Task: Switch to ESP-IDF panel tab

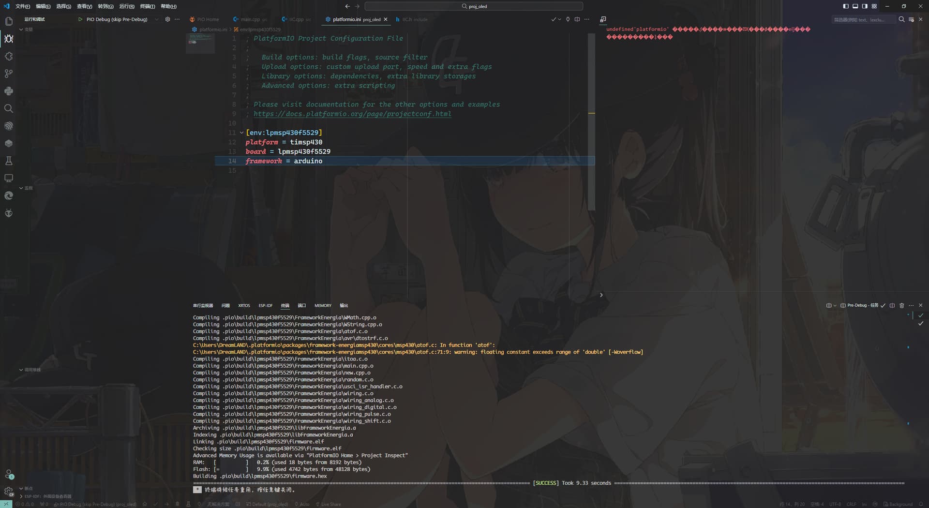Action: [265, 305]
